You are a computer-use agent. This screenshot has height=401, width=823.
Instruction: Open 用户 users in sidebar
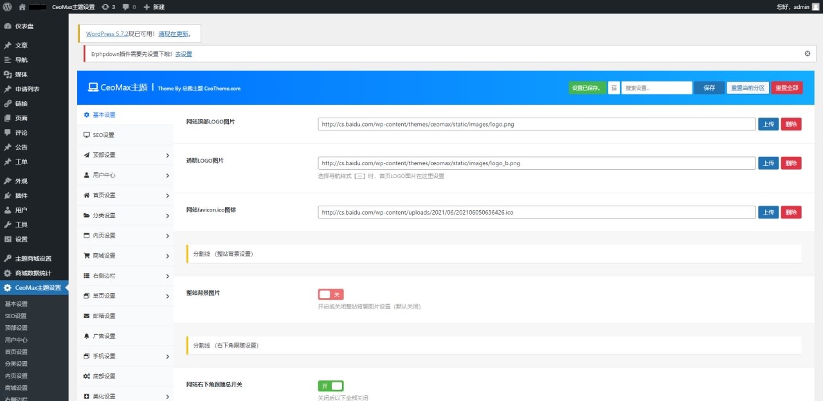point(34,210)
